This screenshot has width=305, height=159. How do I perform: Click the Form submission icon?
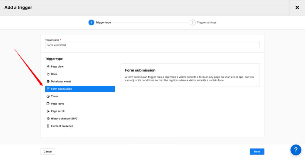tap(48, 89)
